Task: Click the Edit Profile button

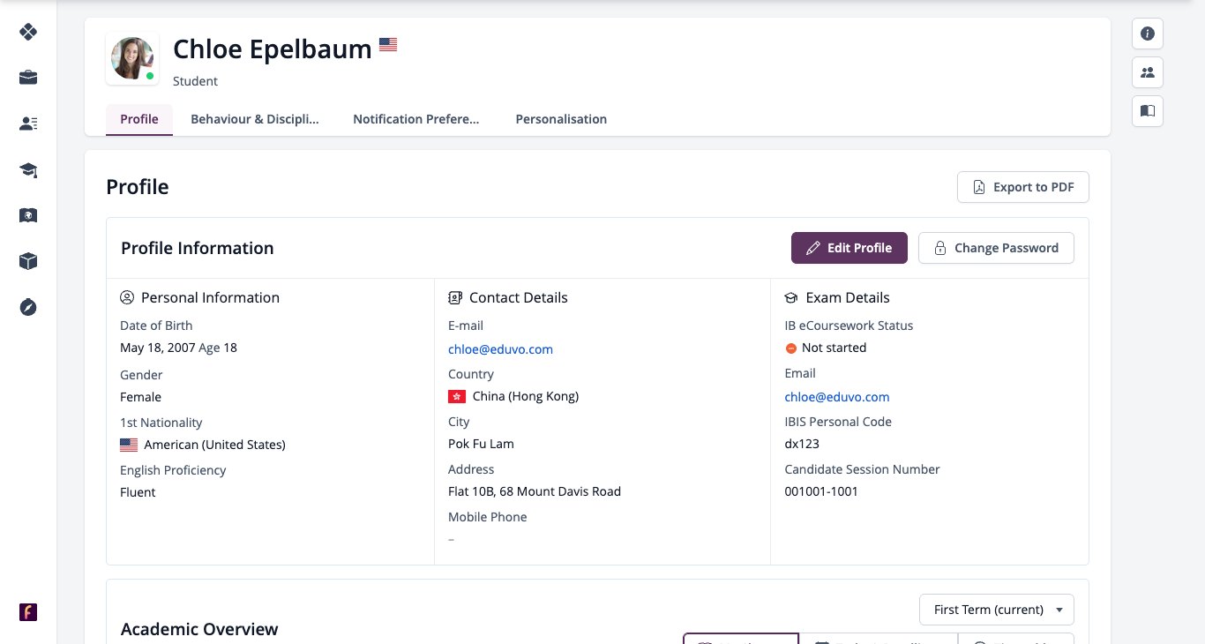Action: [x=849, y=248]
